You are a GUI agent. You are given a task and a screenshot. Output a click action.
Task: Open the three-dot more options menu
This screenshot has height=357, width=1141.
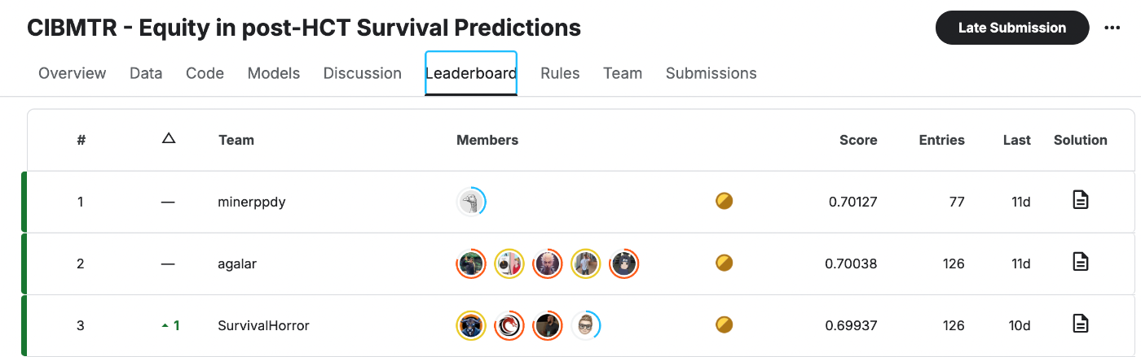click(x=1112, y=28)
